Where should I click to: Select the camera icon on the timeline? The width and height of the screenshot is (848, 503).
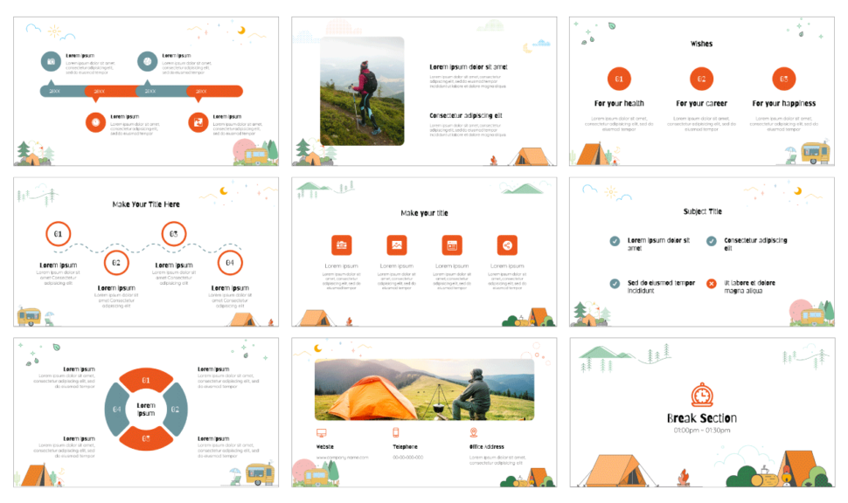click(x=49, y=61)
